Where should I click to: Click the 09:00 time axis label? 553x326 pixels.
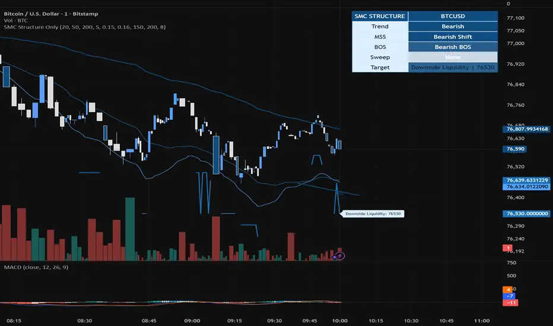(192, 321)
